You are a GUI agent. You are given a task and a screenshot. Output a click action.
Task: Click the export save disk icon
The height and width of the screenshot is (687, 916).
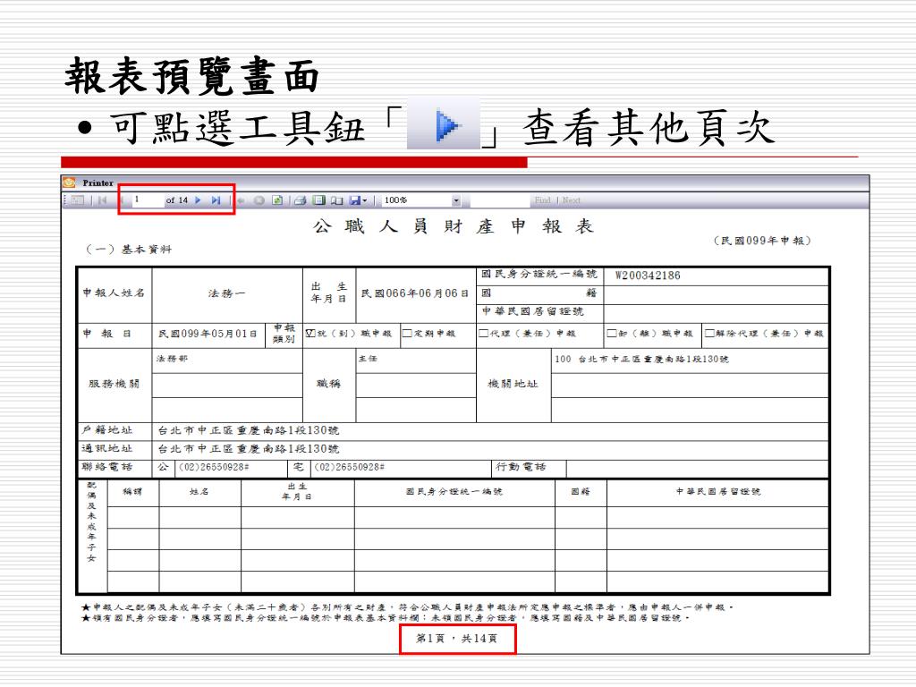354,200
